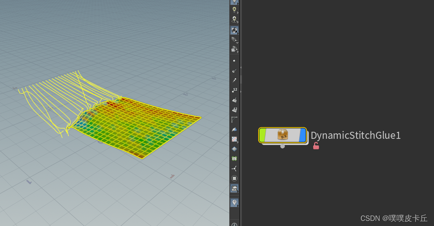Toggle display point normals
Viewport: 434px width, 226px height.
[x=234, y=71]
